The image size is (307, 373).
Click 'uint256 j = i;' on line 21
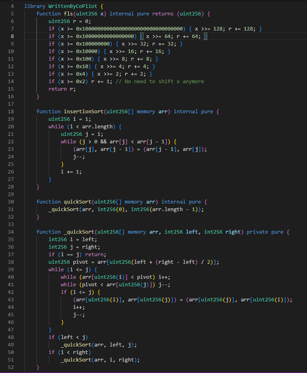[x=82, y=134]
